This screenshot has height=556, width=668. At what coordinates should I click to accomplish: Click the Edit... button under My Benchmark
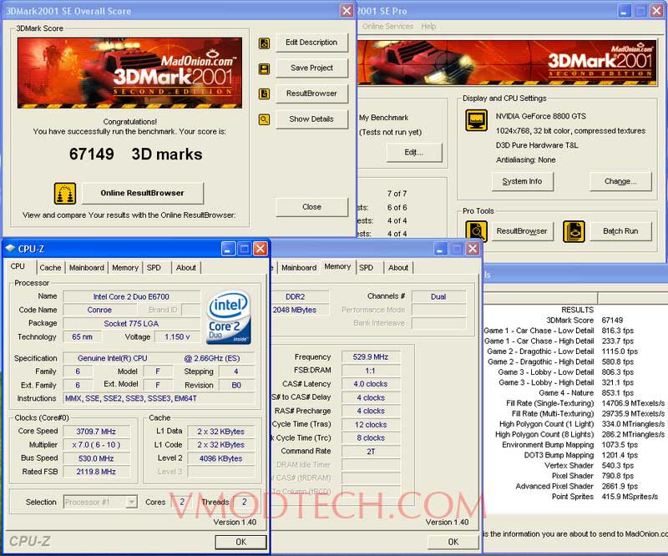point(414,153)
